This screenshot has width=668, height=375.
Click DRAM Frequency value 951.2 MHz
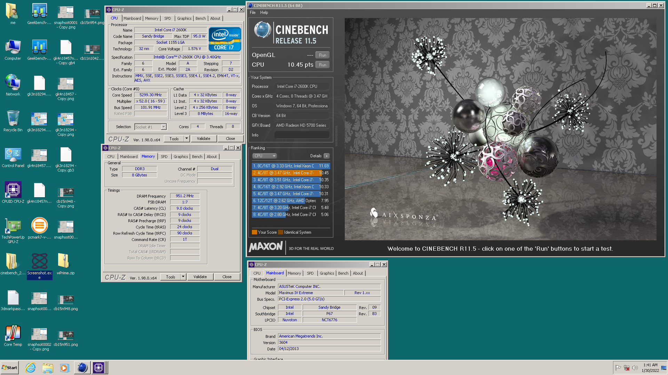(185, 196)
